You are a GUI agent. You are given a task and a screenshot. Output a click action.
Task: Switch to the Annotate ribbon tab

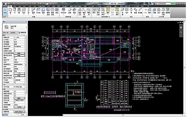click(30, 6)
